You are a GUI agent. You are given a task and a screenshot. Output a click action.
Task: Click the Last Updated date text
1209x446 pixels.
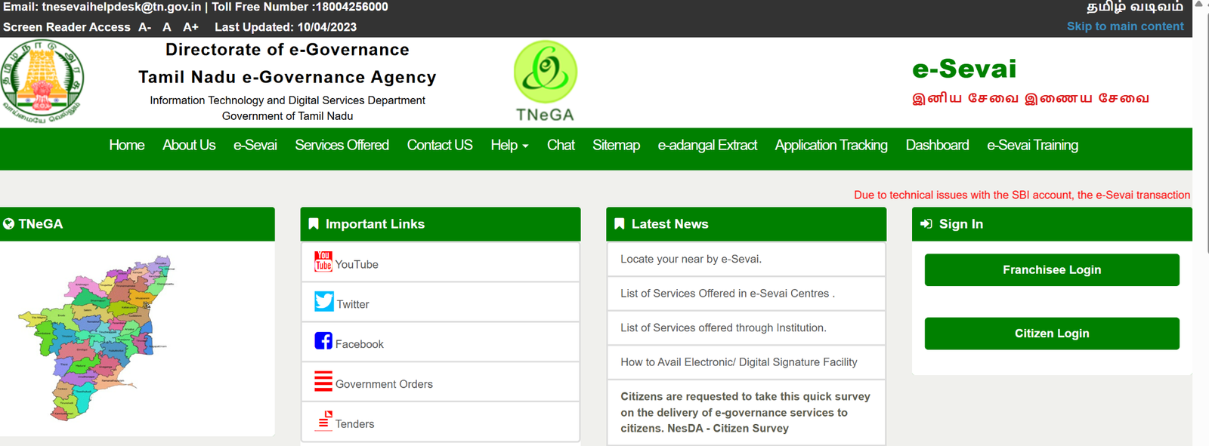[286, 27]
